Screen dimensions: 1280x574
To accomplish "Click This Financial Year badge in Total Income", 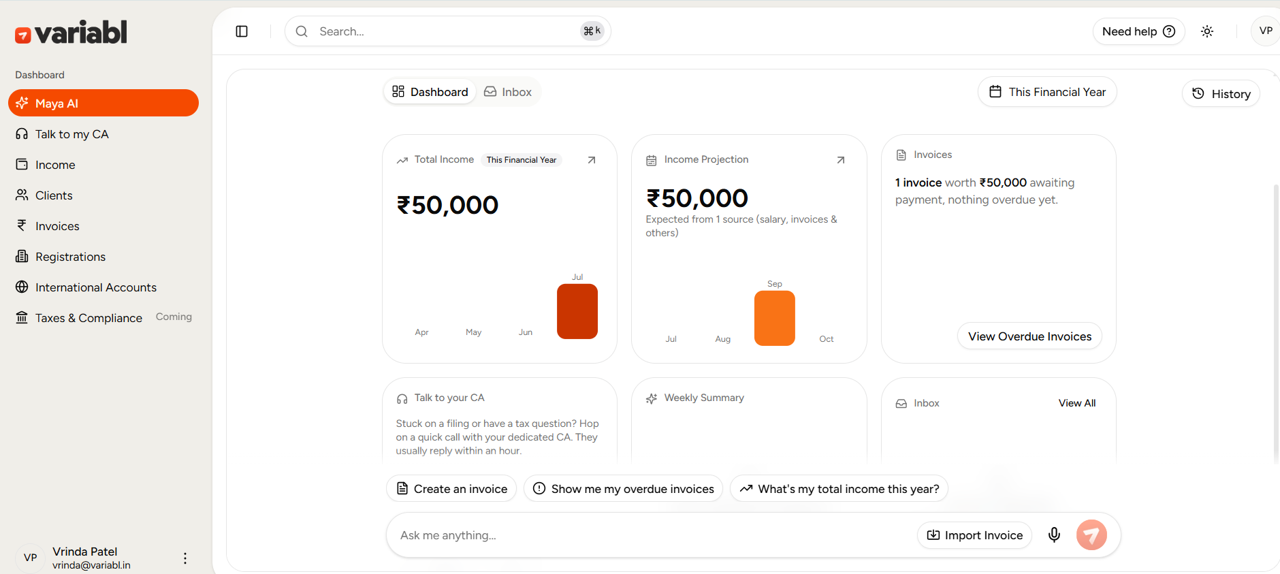I will (x=522, y=160).
